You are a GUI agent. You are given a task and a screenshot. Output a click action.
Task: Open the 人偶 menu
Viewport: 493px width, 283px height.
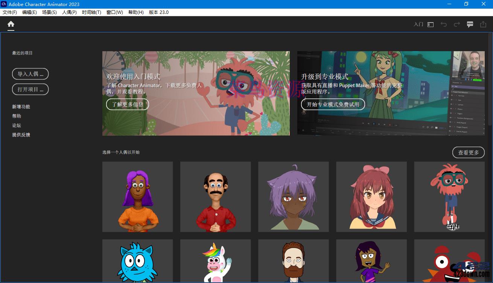[69, 12]
